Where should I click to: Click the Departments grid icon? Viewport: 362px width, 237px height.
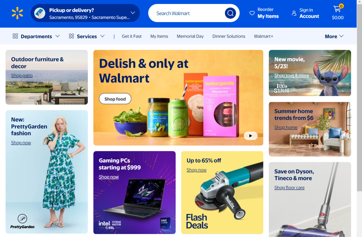[15, 36]
